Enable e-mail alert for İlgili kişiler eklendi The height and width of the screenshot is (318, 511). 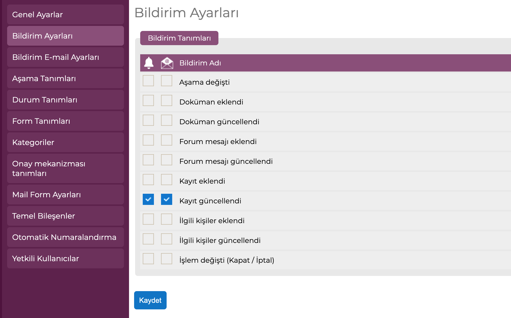pos(167,219)
